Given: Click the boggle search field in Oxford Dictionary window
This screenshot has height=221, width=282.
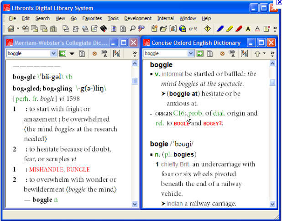Looking at the screenshot, I should [x=166, y=53].
